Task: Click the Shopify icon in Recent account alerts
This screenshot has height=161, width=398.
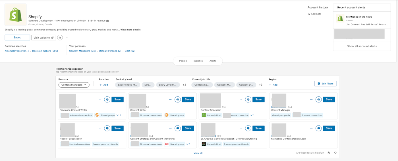Action: click(340, 18)
